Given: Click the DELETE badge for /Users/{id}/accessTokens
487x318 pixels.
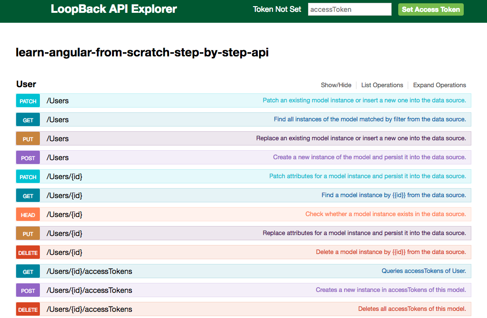Looking at the screenshot, I should [x=28, y=309].
